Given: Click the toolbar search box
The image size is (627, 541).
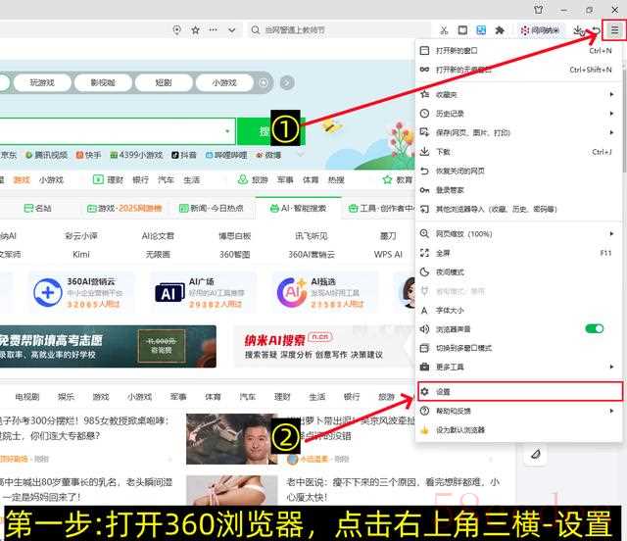Looking at the screenshot, I should click(338, 30).
